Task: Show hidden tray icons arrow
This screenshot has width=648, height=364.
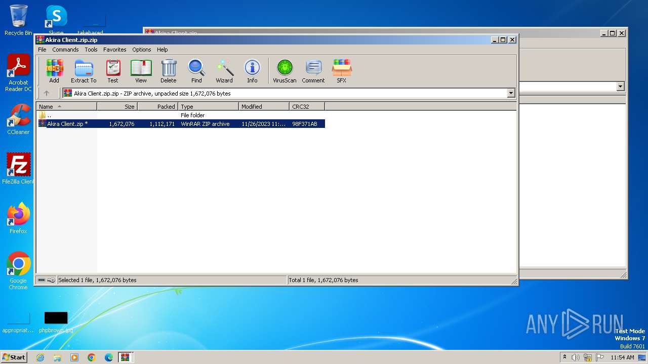Action: 564,357
